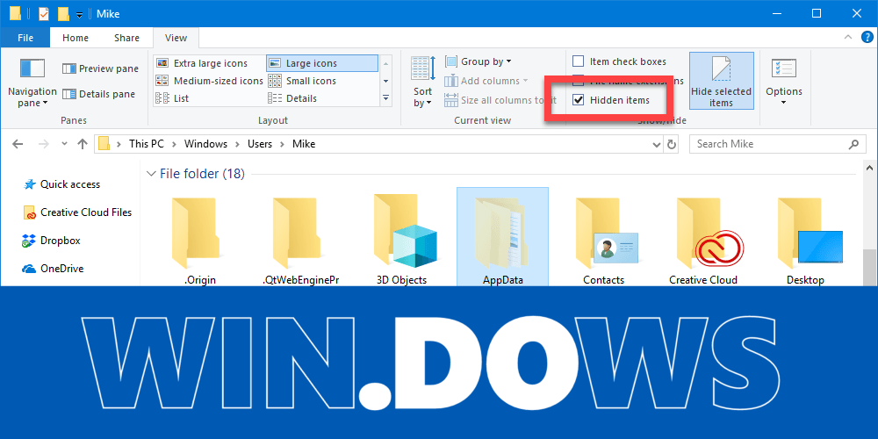Select the AppData folder

[x=503, y=237]
